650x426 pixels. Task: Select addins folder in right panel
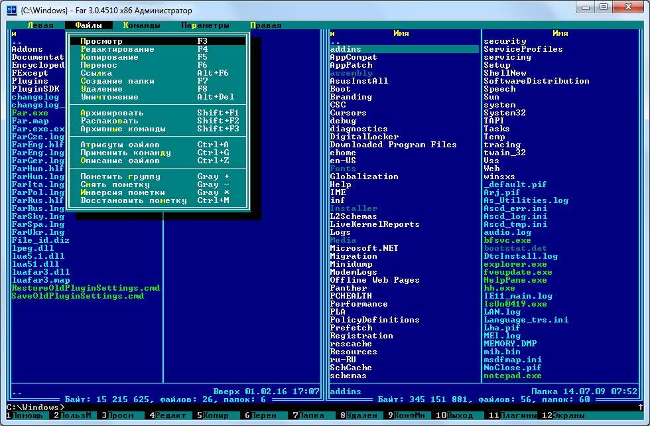[x=404, y=49]
